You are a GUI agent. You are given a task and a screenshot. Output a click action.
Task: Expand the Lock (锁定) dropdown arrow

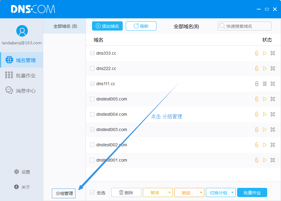tap(201, 192)
